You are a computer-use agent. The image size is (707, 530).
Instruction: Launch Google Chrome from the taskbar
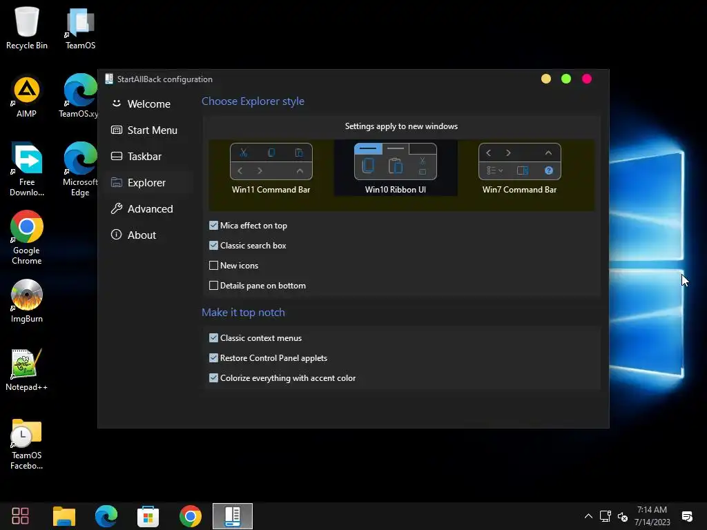coord(191,516)
